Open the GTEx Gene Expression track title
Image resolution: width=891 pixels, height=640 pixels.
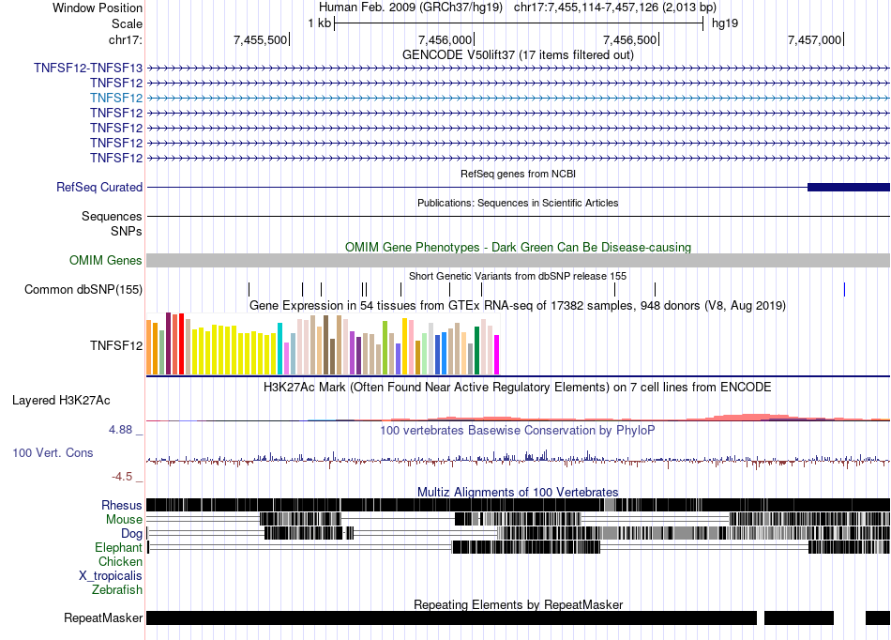click(518, 306)
